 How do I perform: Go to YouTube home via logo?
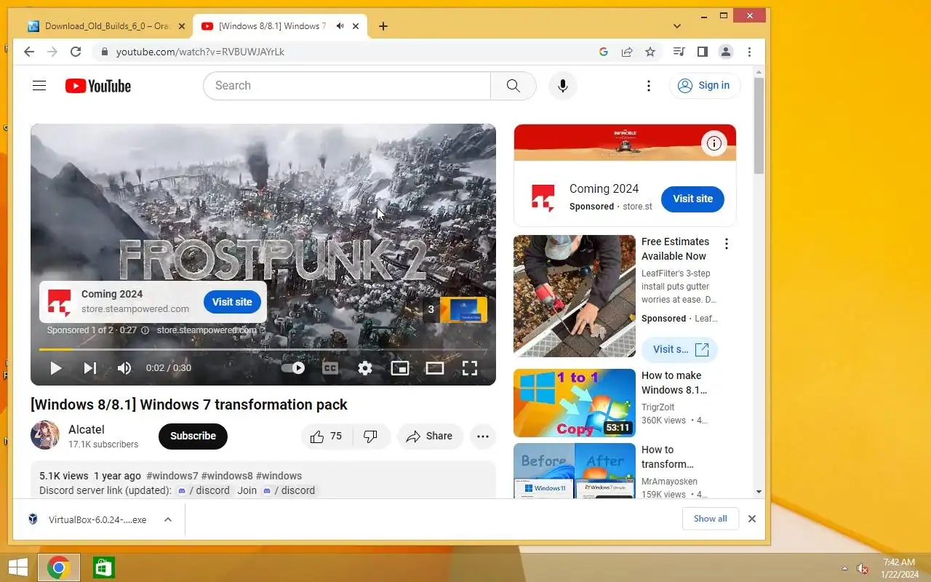pos(98,86)
